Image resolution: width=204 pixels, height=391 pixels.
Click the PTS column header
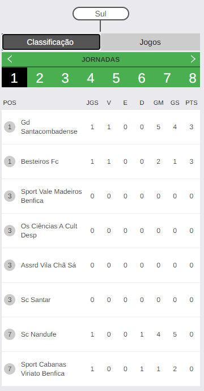(192, 103)
